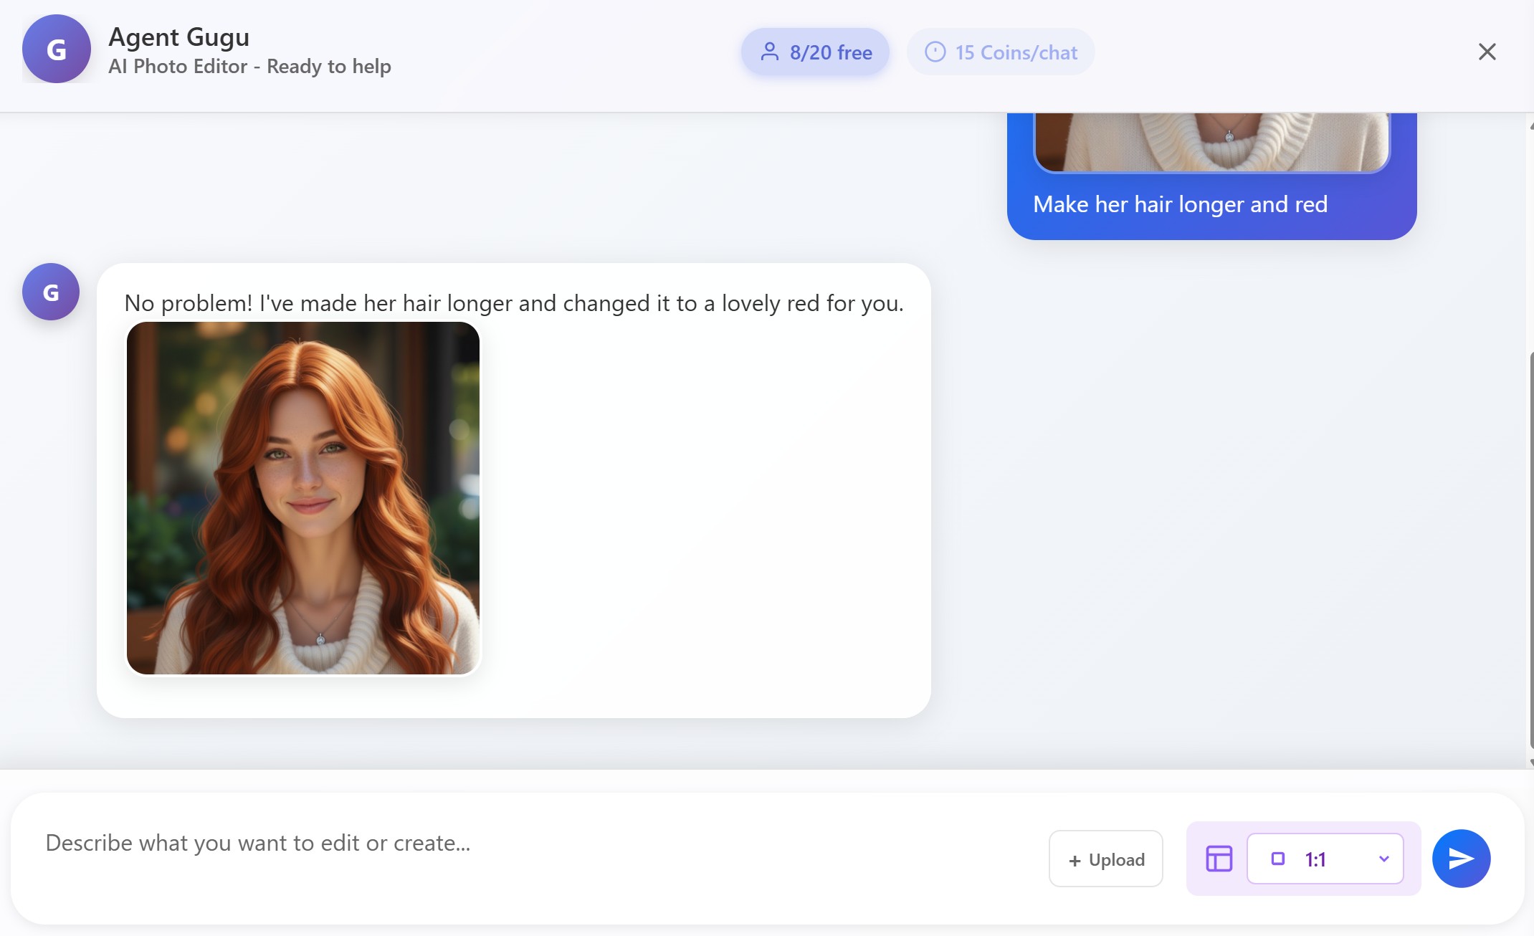This screenshot has height=936, width=1534.
Task: Click the Agent Gugu header avatar
Action: [x=56, y=49]
